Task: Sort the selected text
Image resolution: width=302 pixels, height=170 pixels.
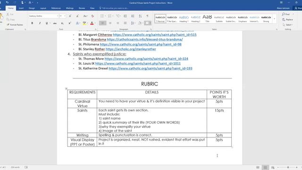Action: coord(140,16)
